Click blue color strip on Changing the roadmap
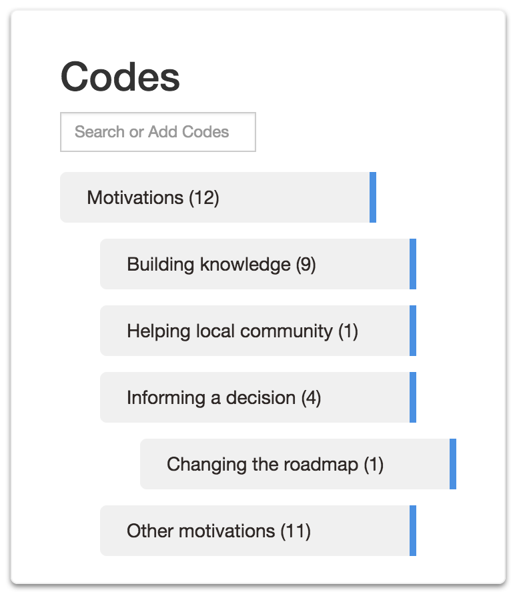515x592 pixels. (453, 463)
